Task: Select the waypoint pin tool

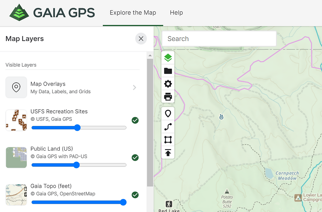Action: [x=168, y=113]
